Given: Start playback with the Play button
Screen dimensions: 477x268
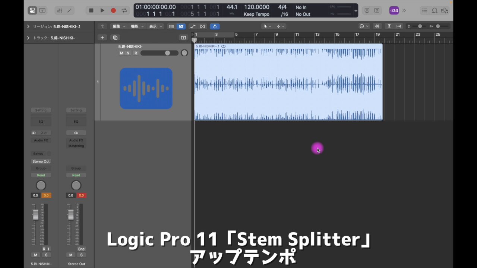Looking at the screenshot, I should pos(102,10).
